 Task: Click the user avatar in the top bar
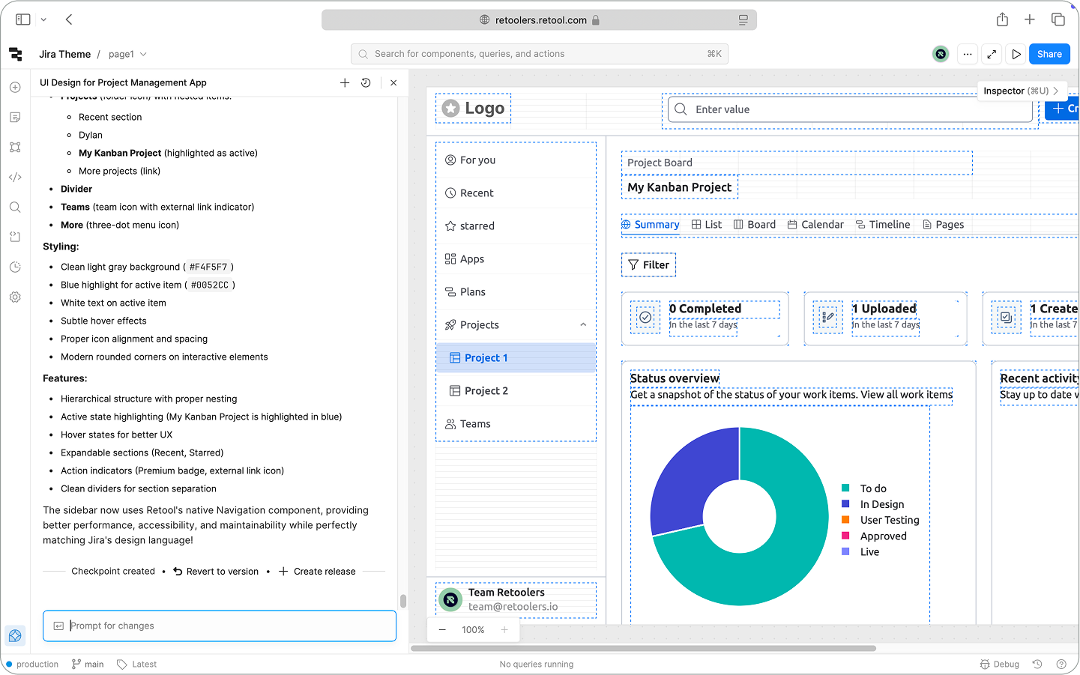(941, 54)
